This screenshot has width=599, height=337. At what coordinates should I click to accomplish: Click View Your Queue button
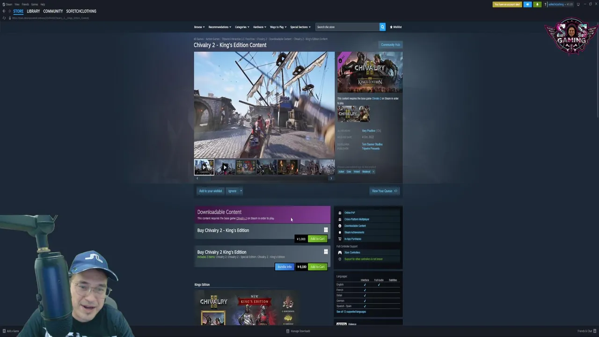tap(384, 191)
